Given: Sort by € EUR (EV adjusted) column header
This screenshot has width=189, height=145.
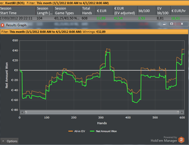Looking at the screenshot, I should click(x=125, y=11).
